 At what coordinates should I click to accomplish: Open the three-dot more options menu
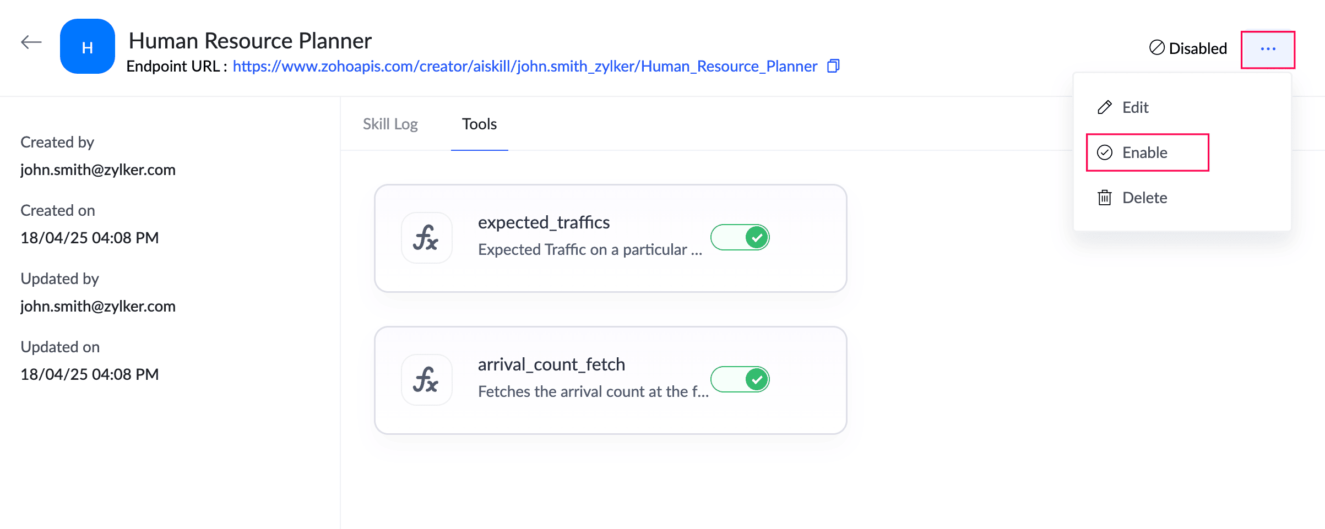(x=1268, y=50)
